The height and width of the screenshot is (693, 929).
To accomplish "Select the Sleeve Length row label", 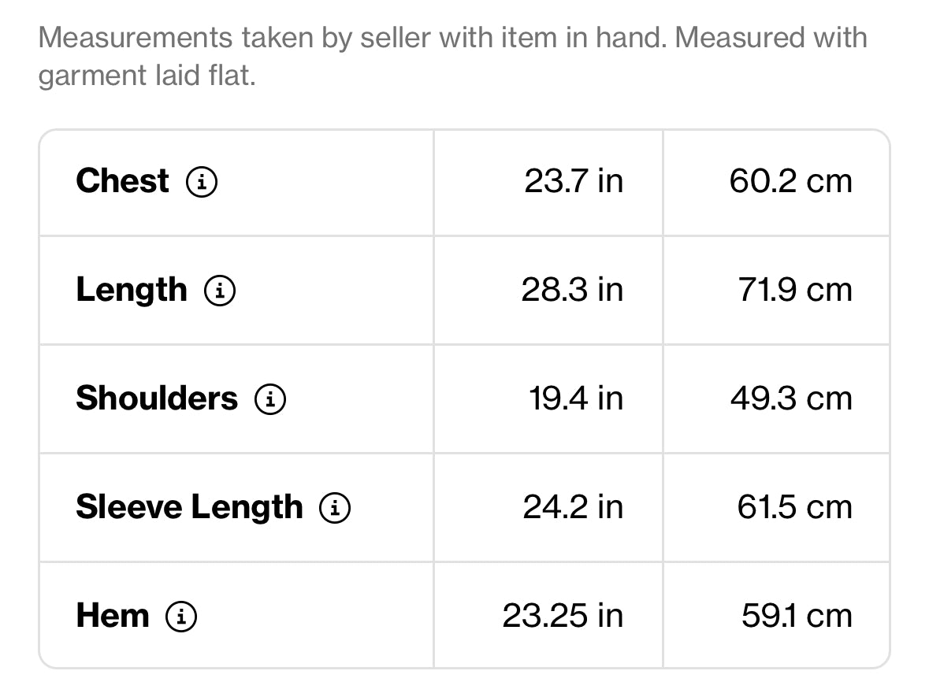I will pos(190,508).
